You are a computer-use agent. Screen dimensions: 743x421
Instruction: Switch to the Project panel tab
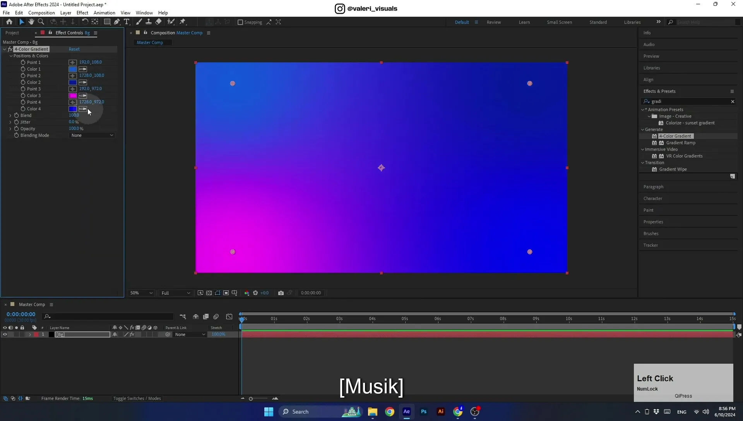pos(12,33)
